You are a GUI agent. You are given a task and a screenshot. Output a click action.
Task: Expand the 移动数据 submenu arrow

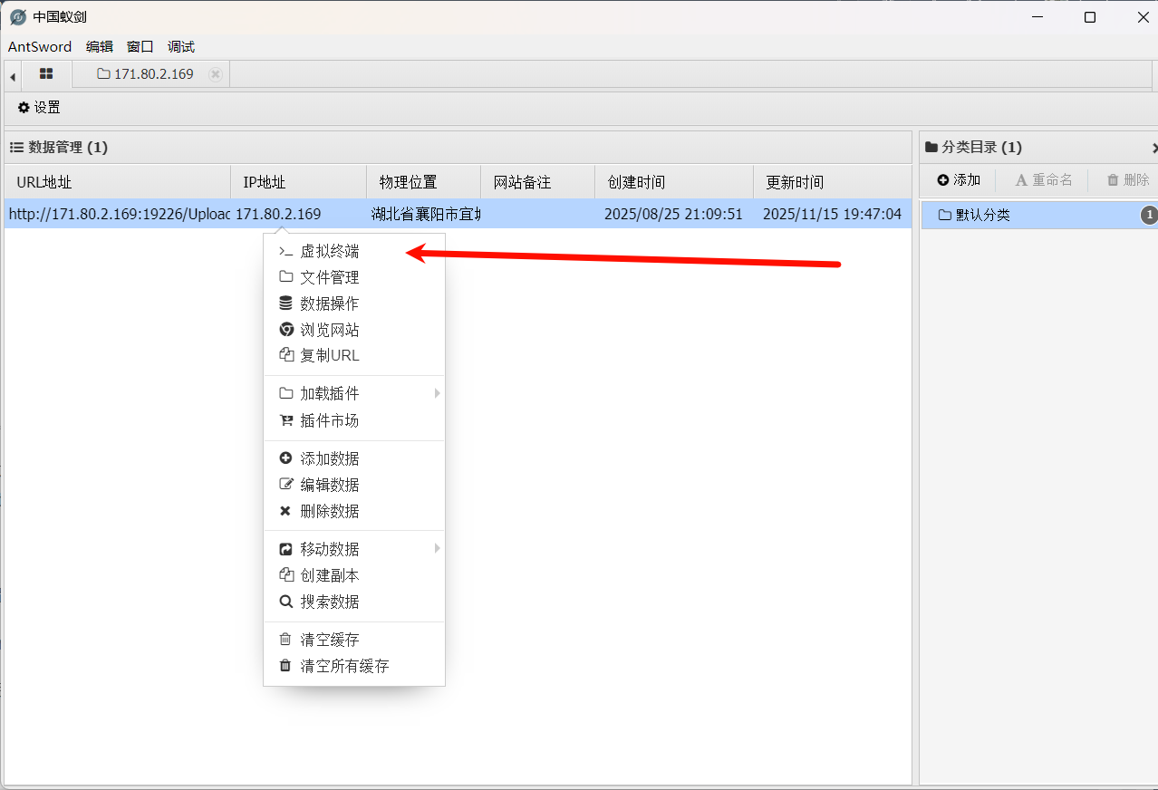tap(437, 548)
